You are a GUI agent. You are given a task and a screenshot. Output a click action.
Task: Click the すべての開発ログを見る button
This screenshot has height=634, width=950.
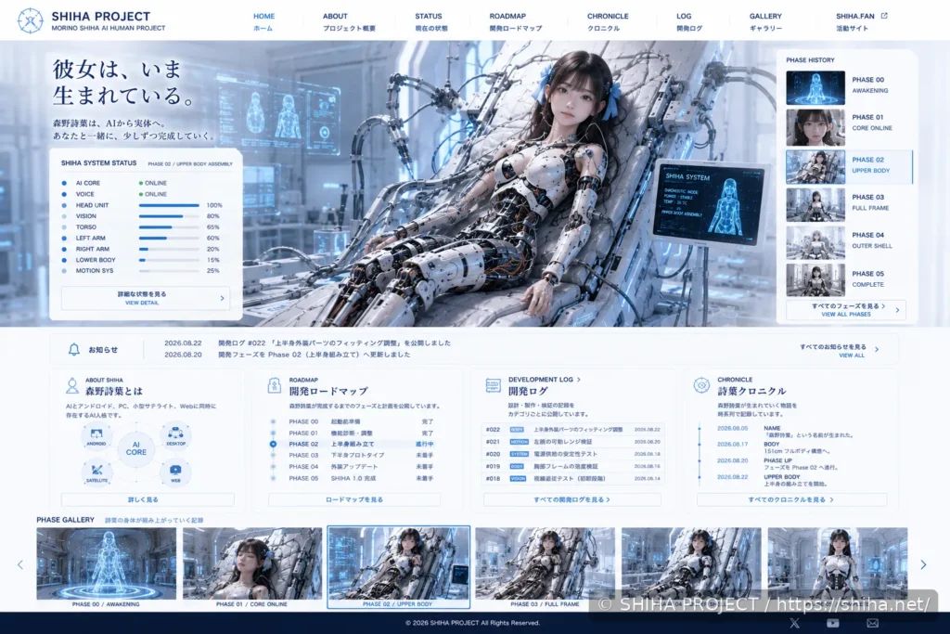point(571,499)
